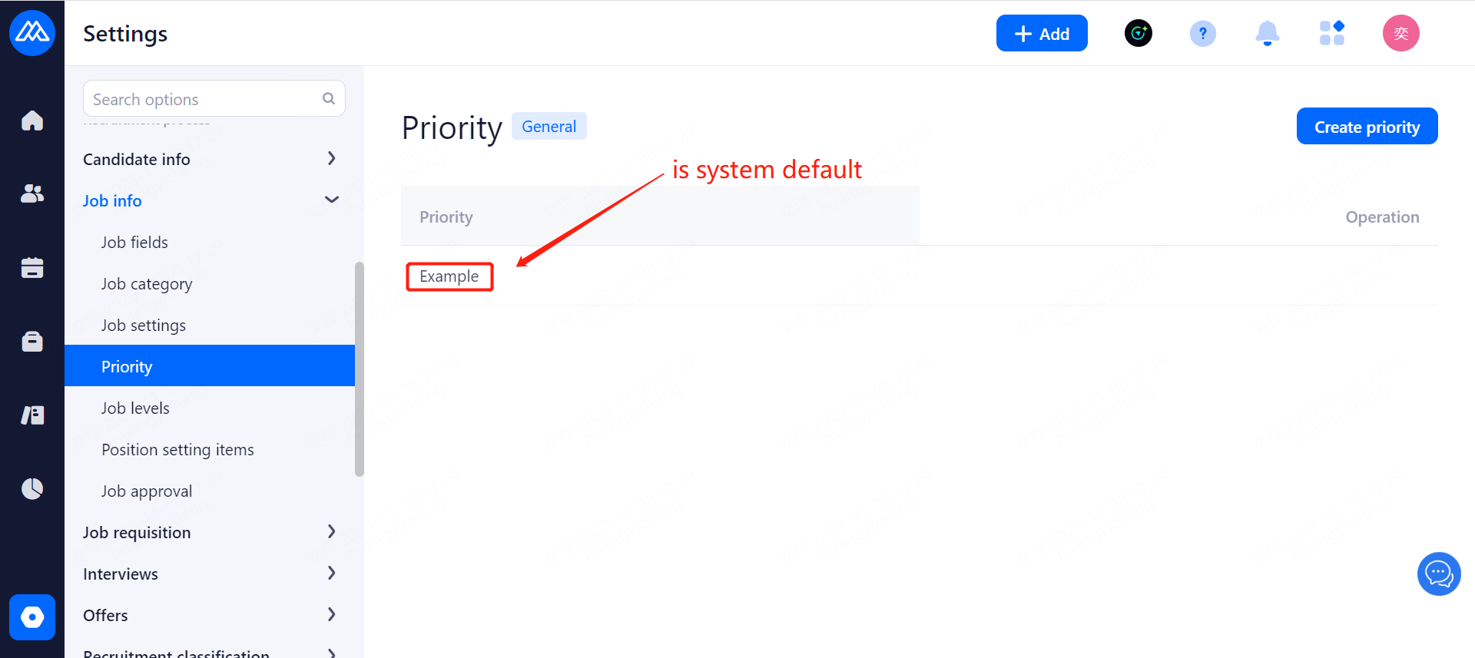1475x658 pixels.
Task: Expand the Interviews section
Action: (210, 574)
